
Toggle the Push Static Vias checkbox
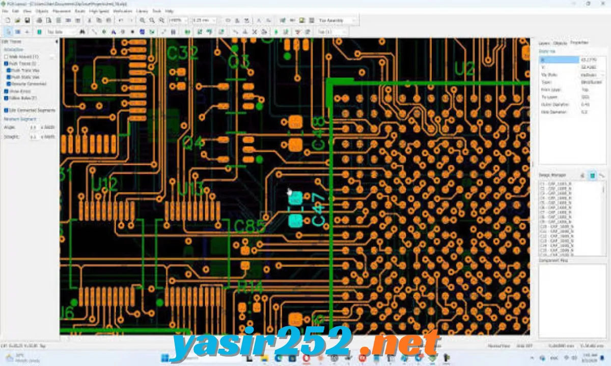point(9,77)
